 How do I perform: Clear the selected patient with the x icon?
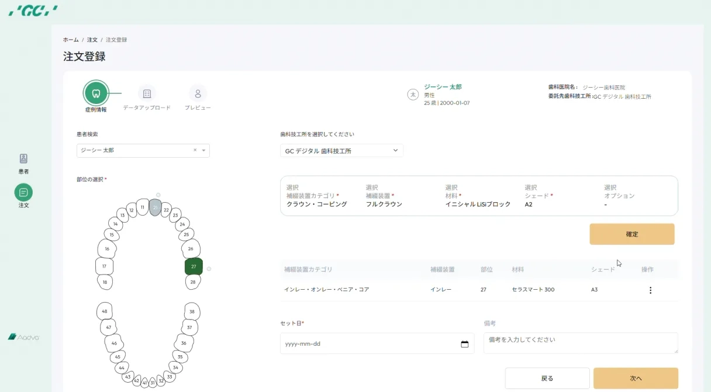(x=195, y=151)
